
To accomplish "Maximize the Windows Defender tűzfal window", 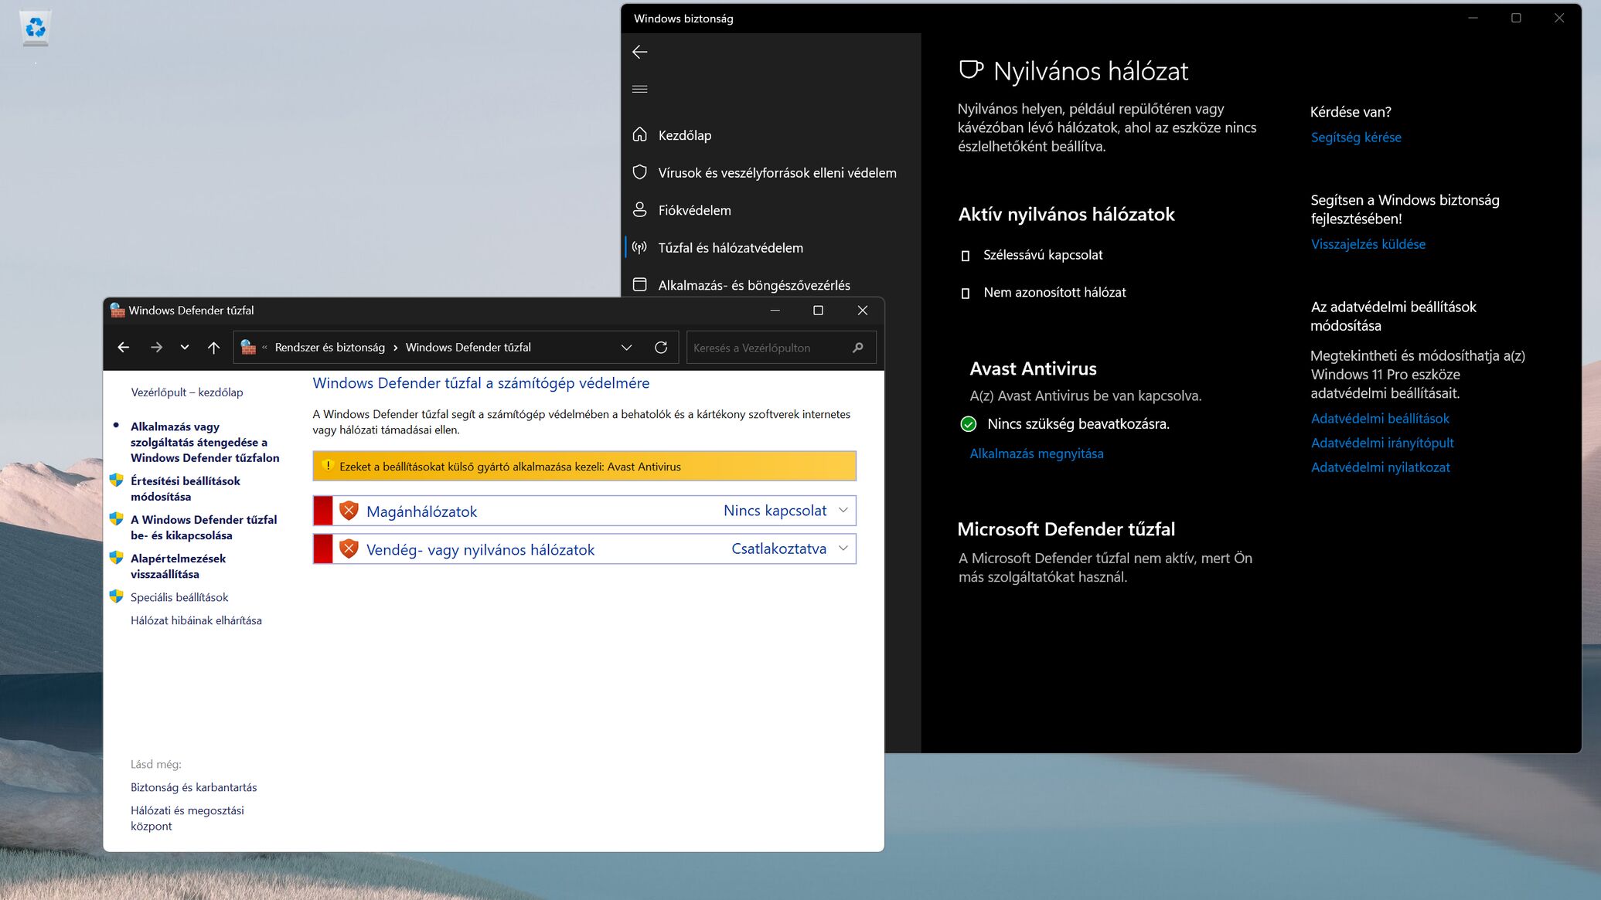I will pyautogui.click(x=818, y=311).
